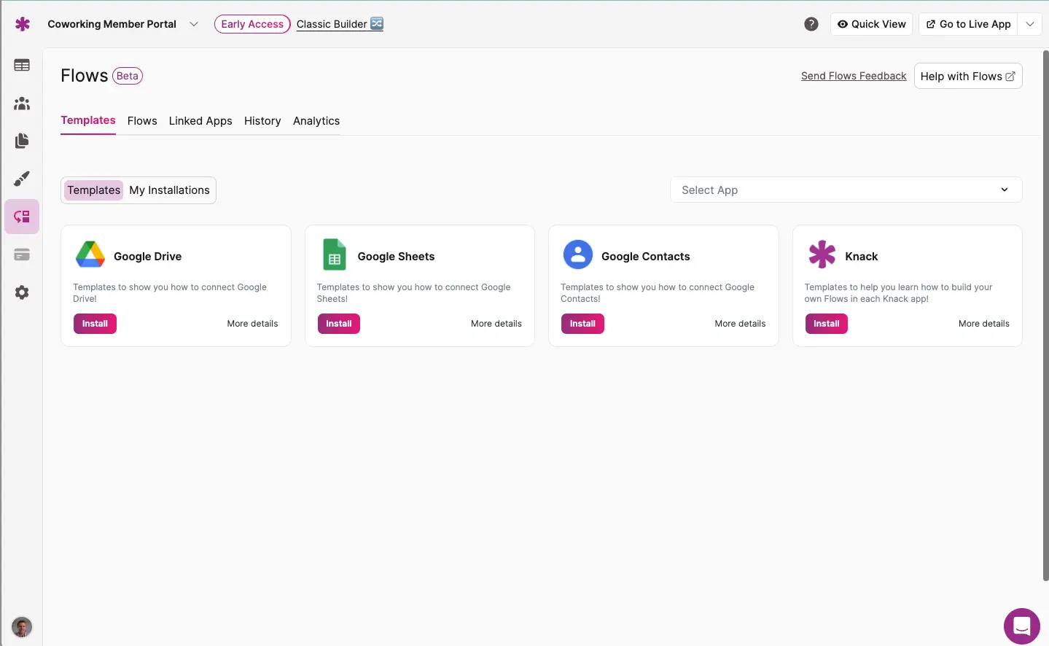Switch to the Linked Apps tab
Viewport: 1049px width, 646px height.
(x=200, y=121)
